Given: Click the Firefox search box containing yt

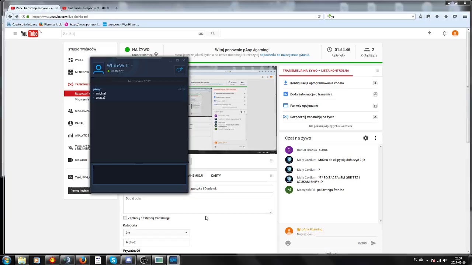Looking at the screenshot, I should tap(370, 17).
